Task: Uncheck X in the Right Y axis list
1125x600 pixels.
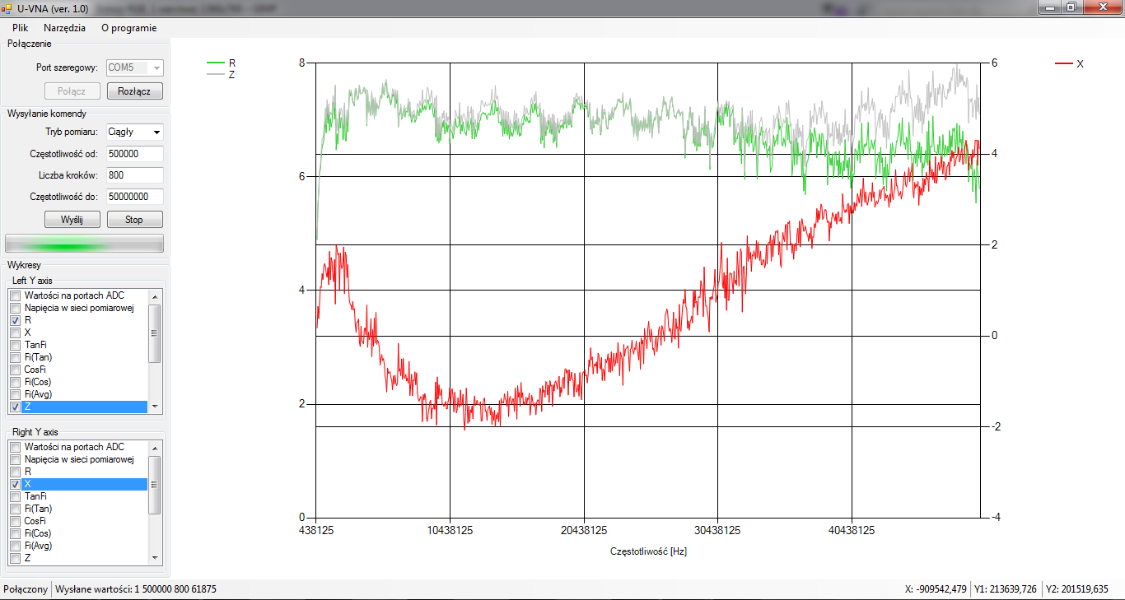Action: pos(15,484)
